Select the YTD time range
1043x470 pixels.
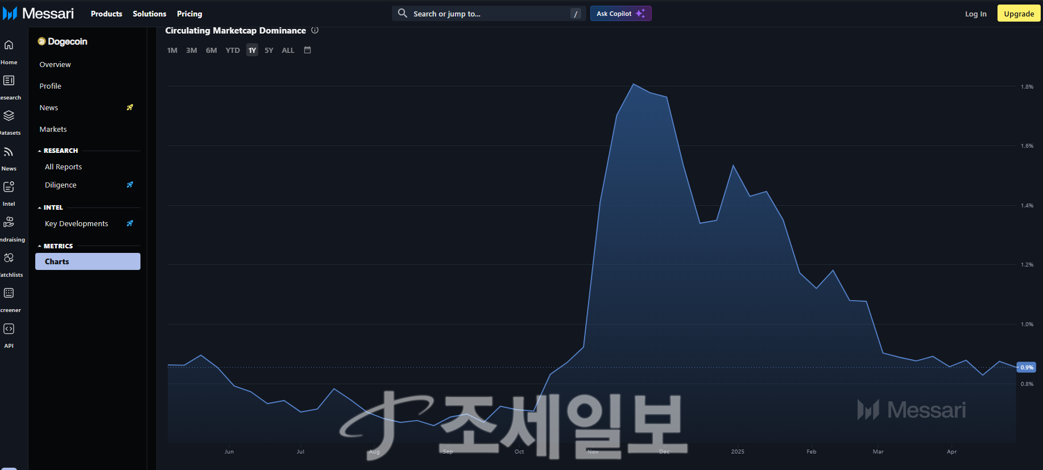[233, 51]
